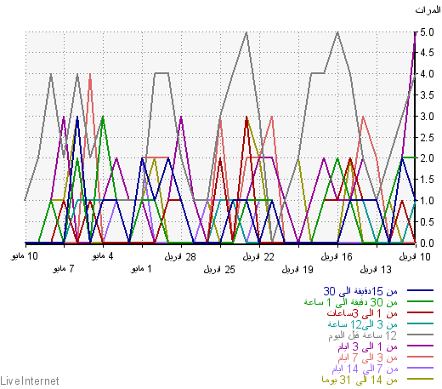Click y-axis value 3.5

(427, 95)
